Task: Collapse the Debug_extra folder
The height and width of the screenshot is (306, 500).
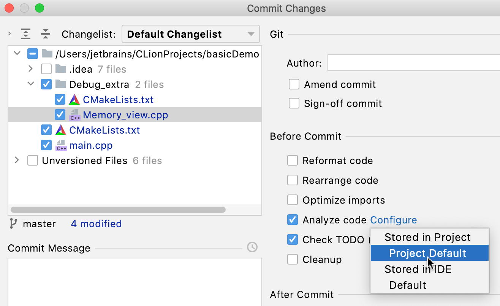Action: pyautogui.click(x=31, y=84)
